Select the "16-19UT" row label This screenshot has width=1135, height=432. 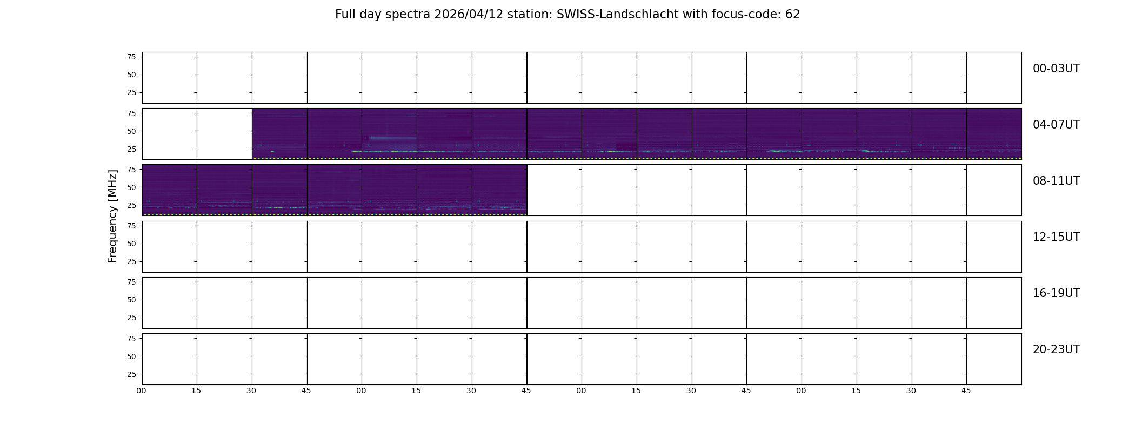point(1056,293)
